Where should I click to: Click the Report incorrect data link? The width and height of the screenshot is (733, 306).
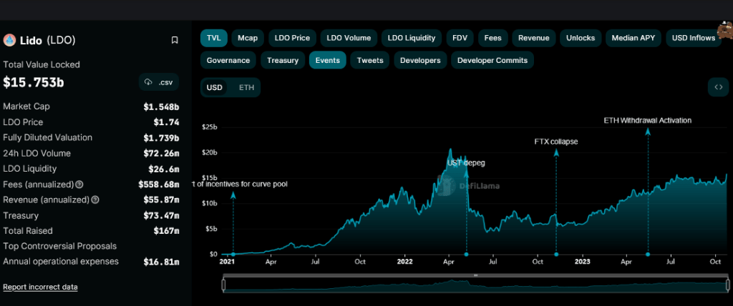pos(40,287)
